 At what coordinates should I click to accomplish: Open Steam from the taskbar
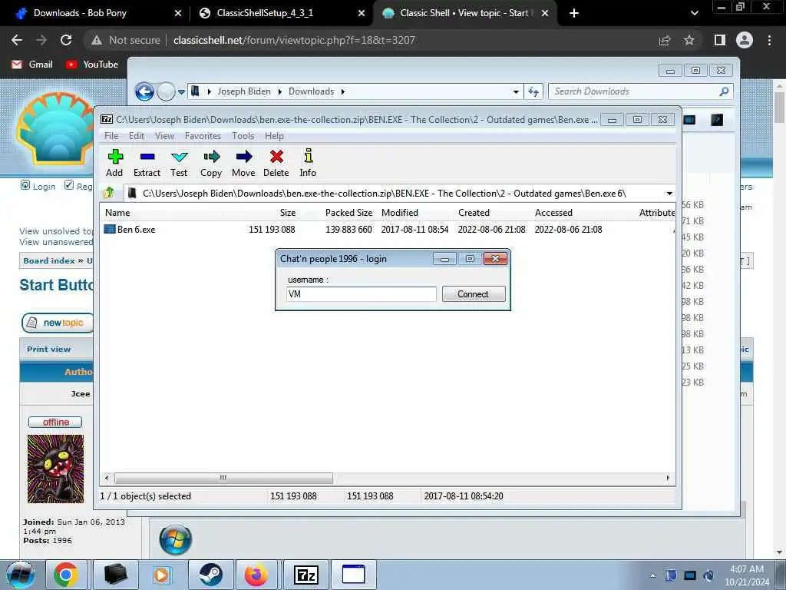(x=210, y=575)
